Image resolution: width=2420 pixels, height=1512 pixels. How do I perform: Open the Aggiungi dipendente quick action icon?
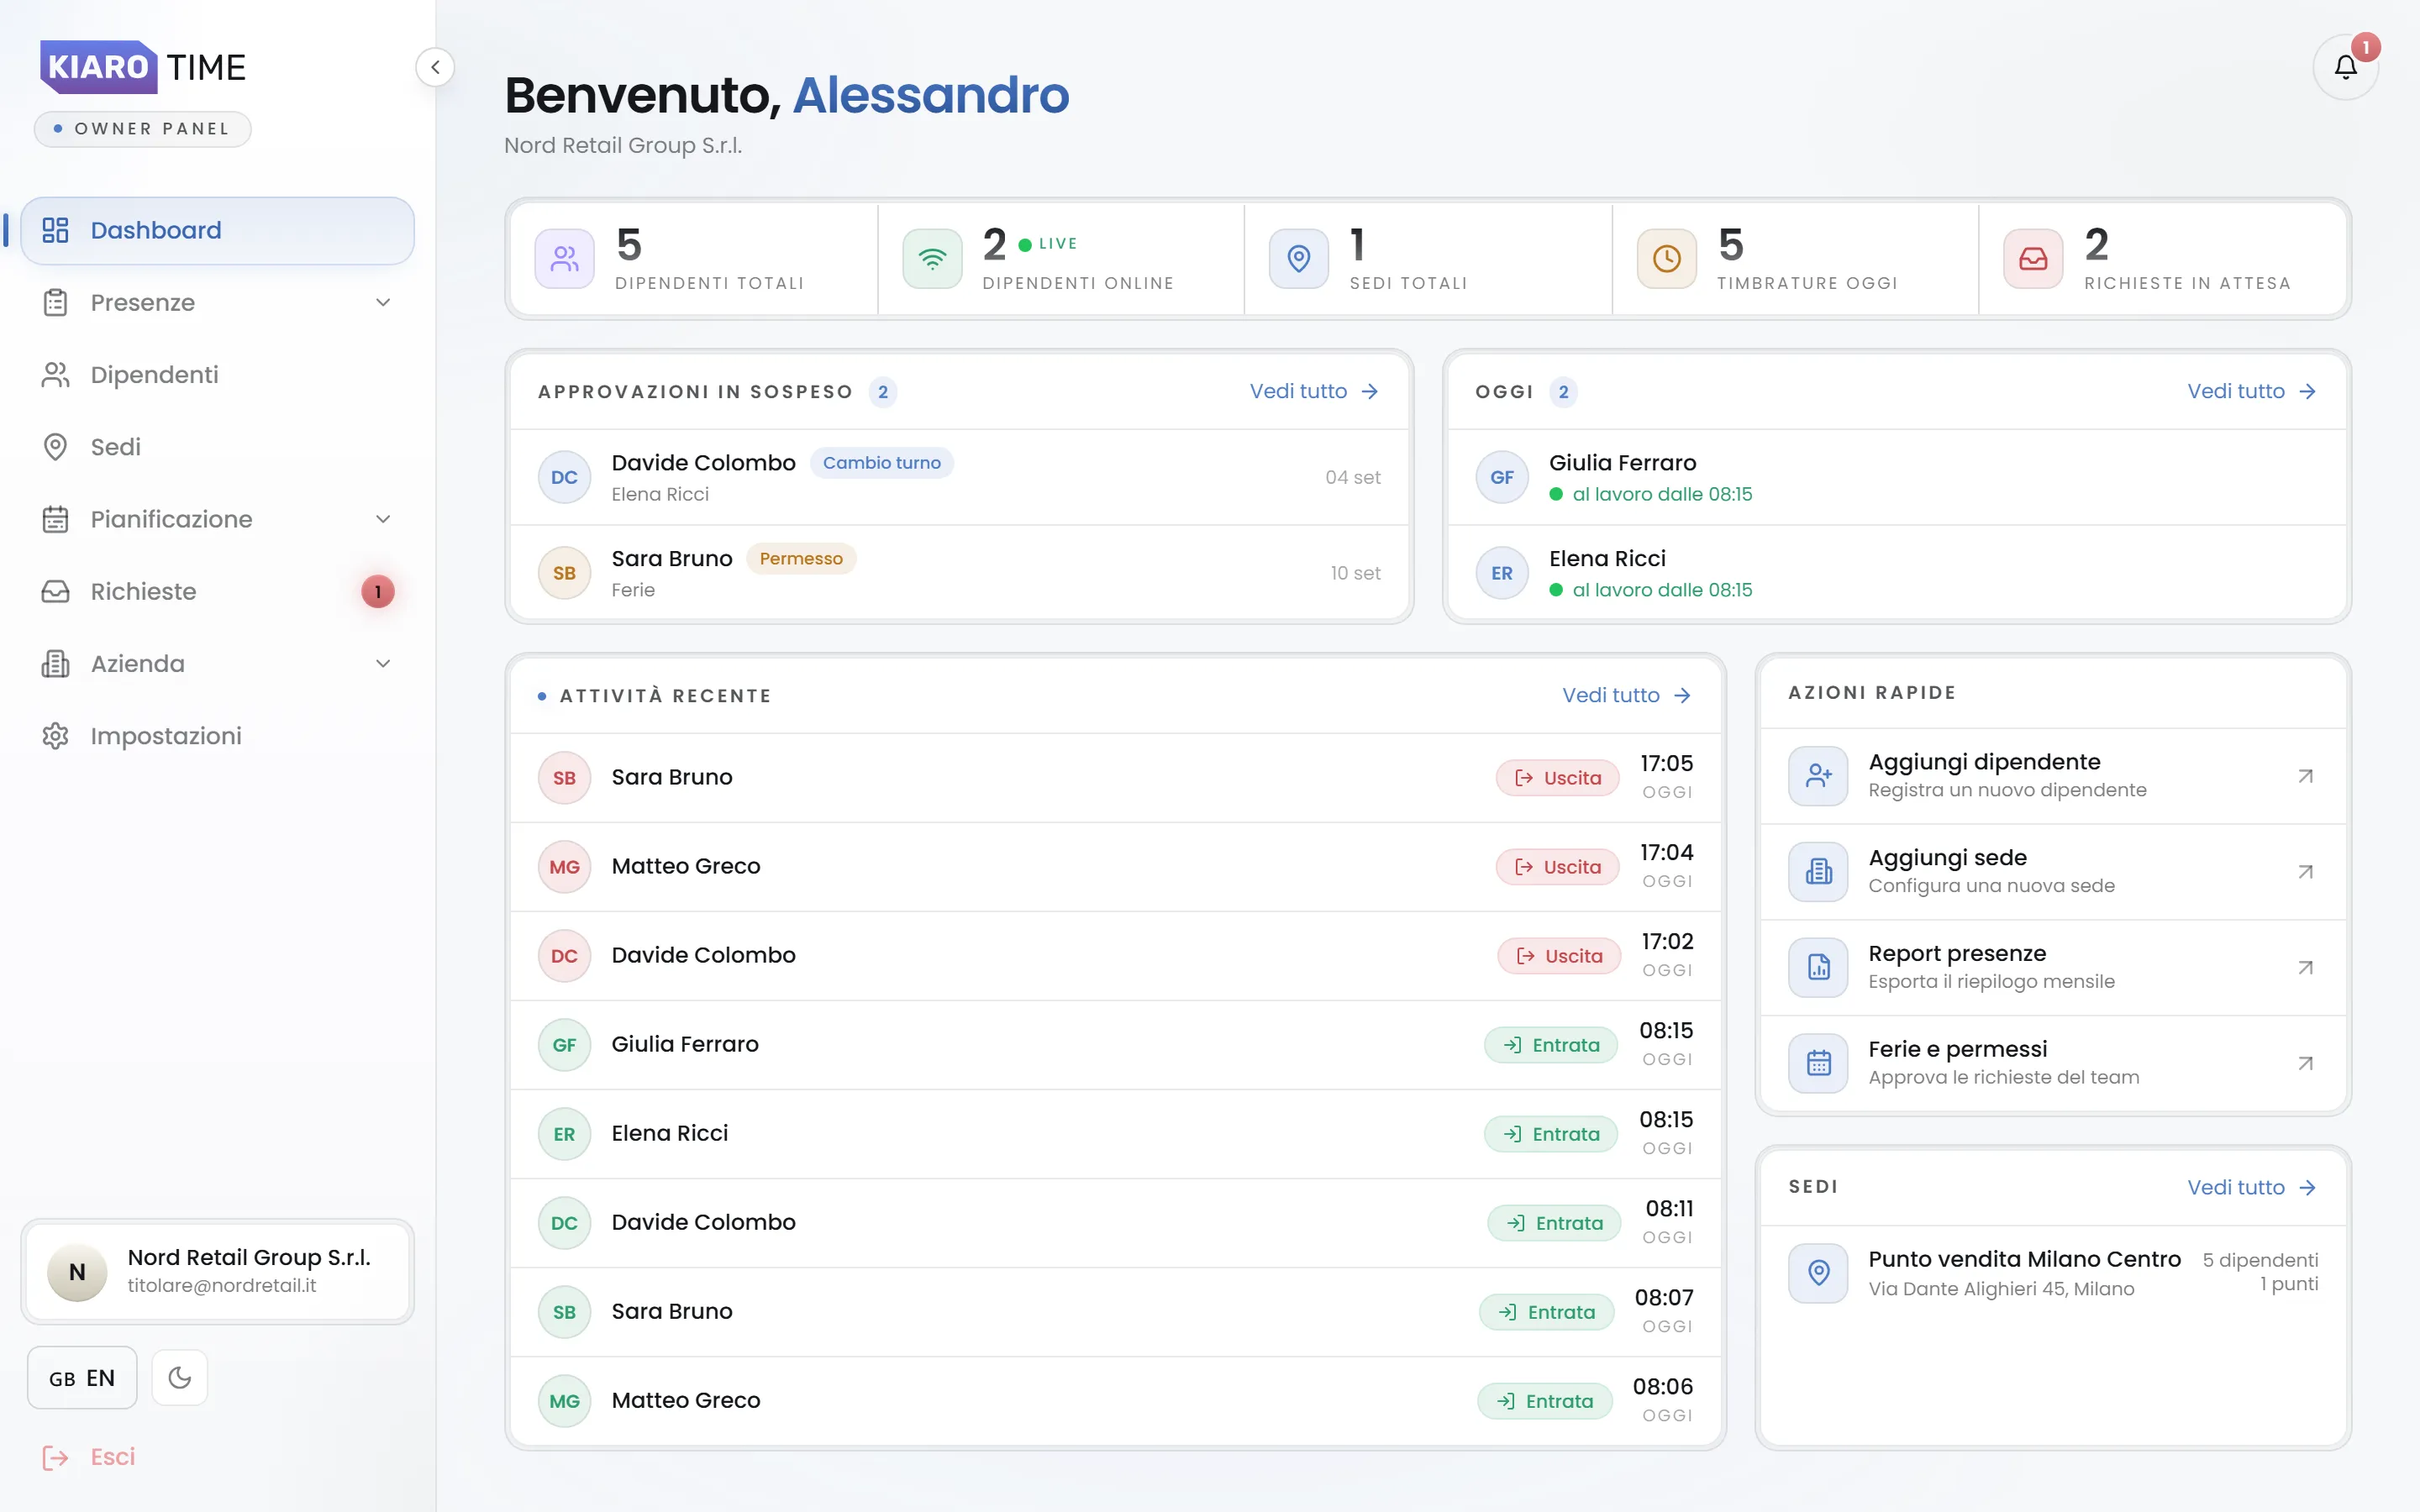(1818, 776)
